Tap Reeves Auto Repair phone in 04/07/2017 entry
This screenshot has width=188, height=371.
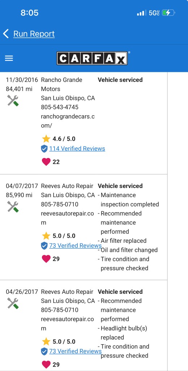coord(60,204)
